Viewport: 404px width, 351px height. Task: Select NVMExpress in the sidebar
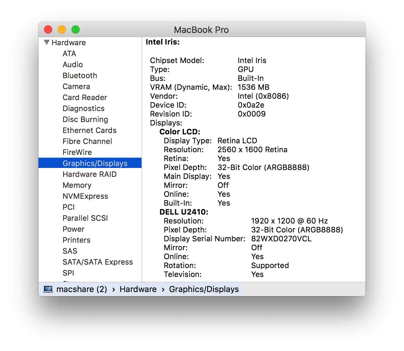point(85,196)
